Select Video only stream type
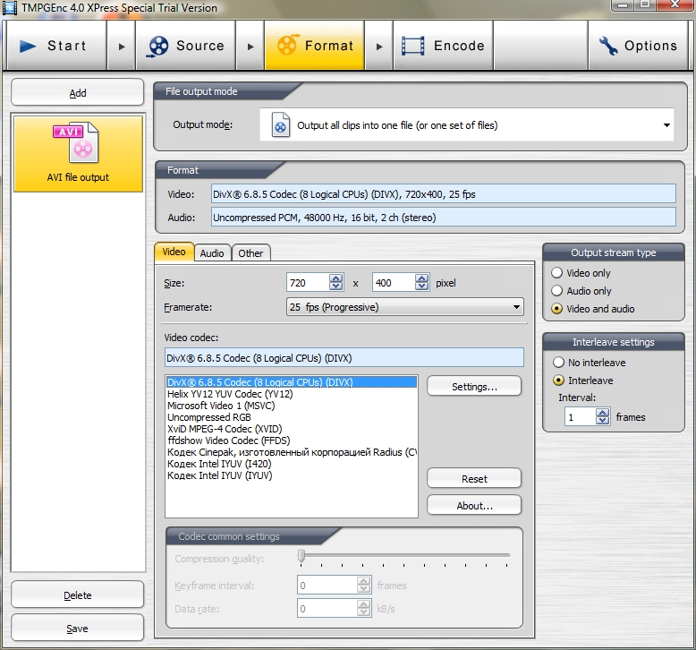The image size is (696, 650). 557,273
